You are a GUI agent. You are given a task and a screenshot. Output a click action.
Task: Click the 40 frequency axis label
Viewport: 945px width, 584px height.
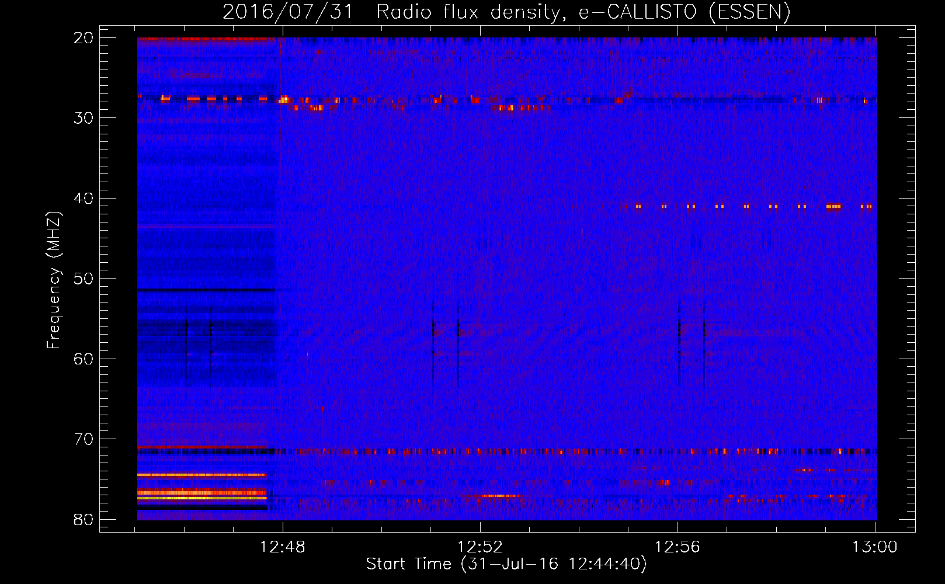[x=84, y=199]
